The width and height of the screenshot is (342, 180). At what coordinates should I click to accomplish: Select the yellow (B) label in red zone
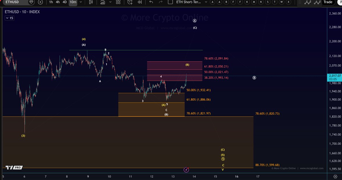point(188,65)
